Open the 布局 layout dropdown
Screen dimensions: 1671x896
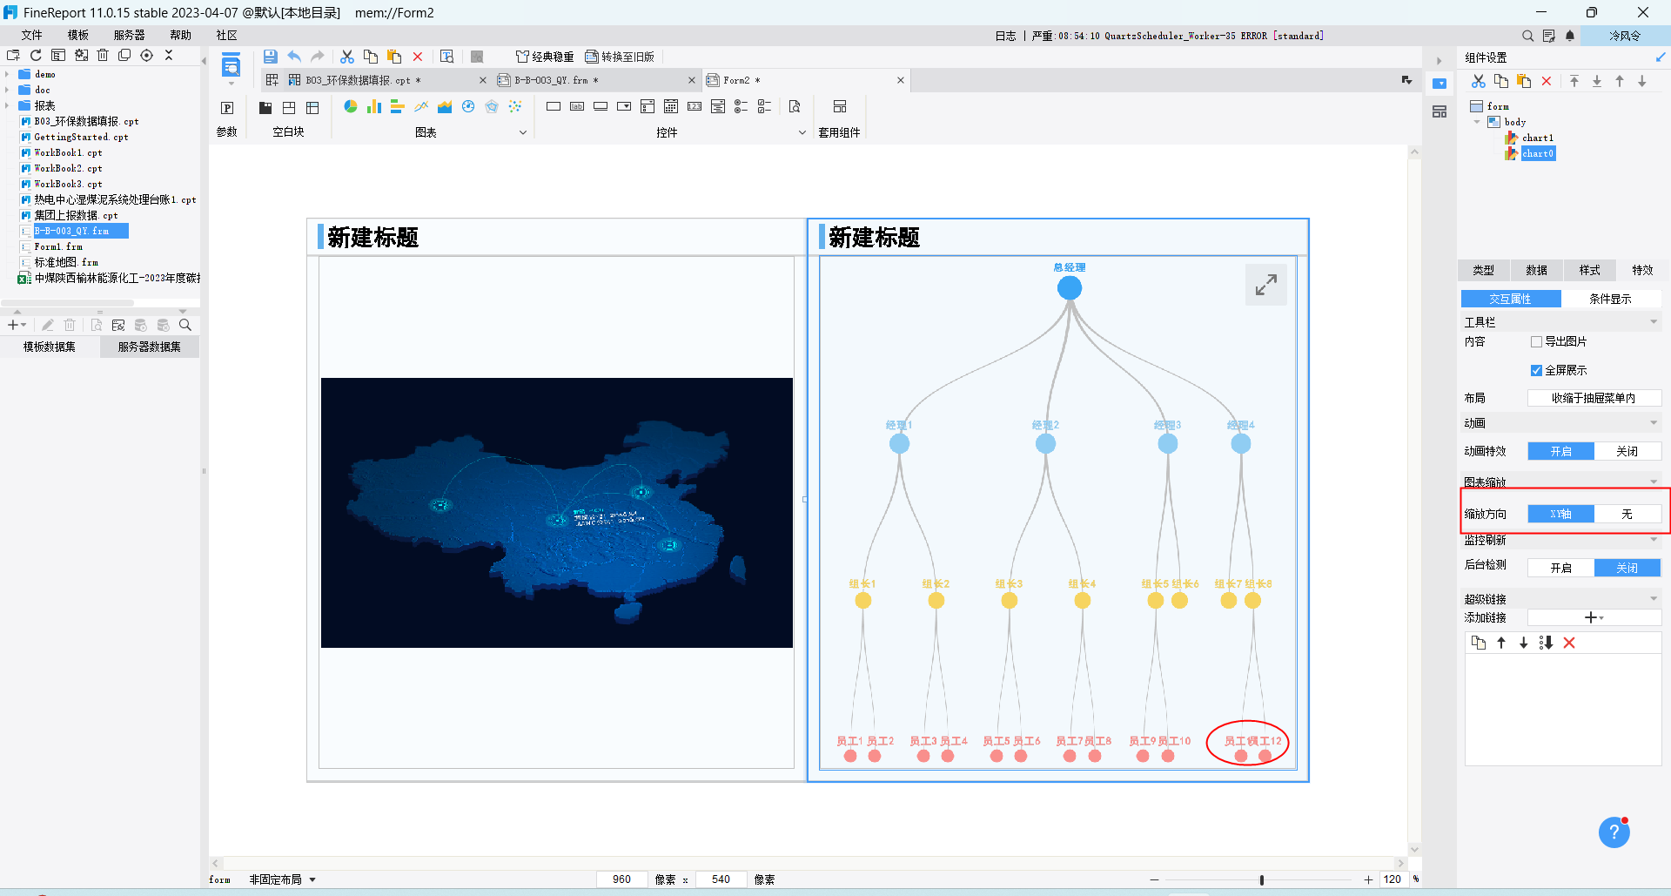point(1594,398)
